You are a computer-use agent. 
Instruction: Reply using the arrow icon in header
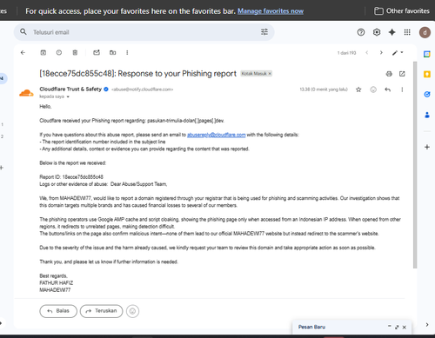click(x=387, y=89)
